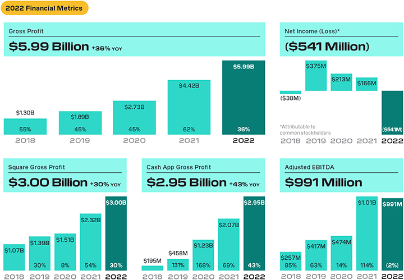The height and width of the screenshot is (280, 404).
Task: Click the $1.89B Gross Profit 2019 bar
Action: (x=80, y=123)
